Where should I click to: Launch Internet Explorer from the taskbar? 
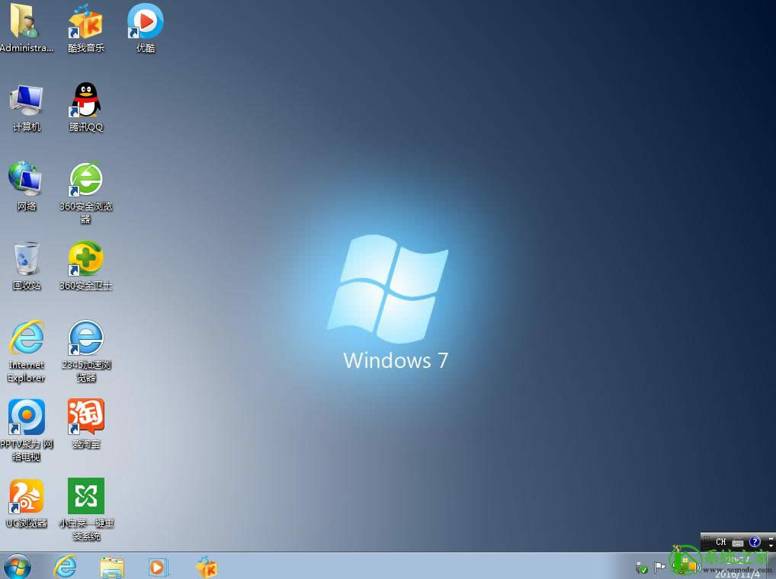click(65, 568)
